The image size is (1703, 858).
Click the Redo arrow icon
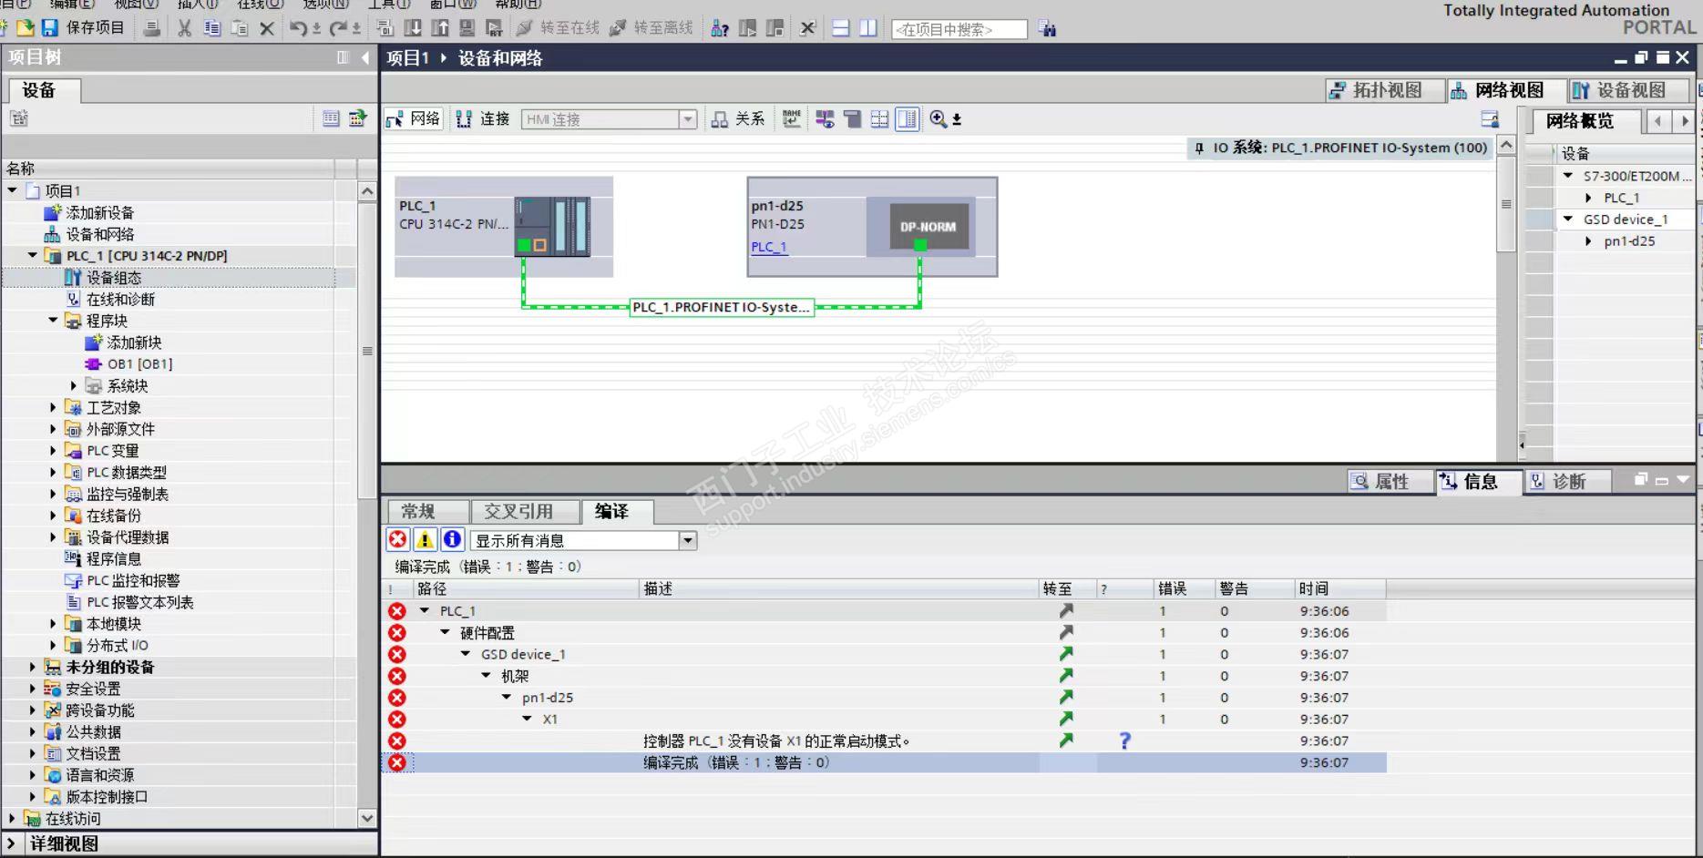coord(338,28)
